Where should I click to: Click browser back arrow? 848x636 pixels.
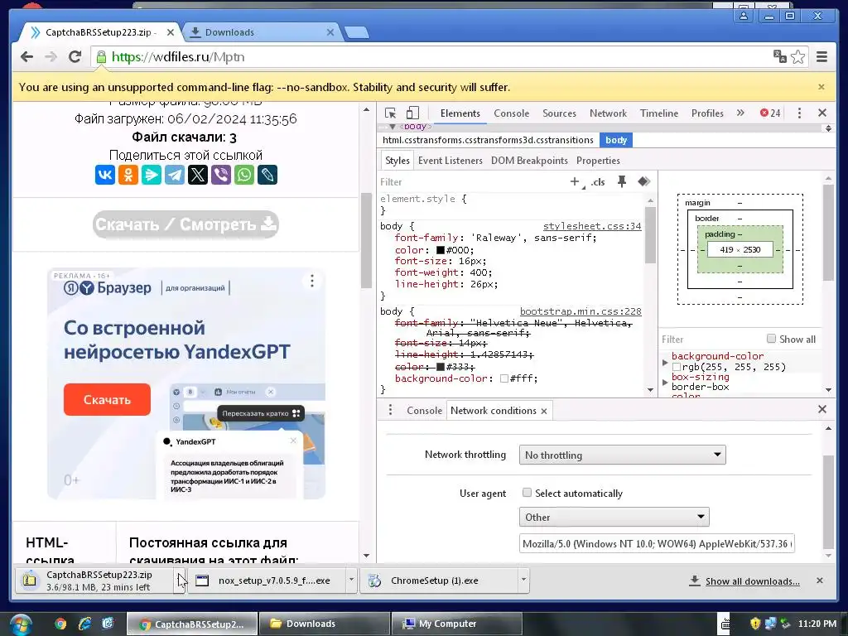point(27,57)
